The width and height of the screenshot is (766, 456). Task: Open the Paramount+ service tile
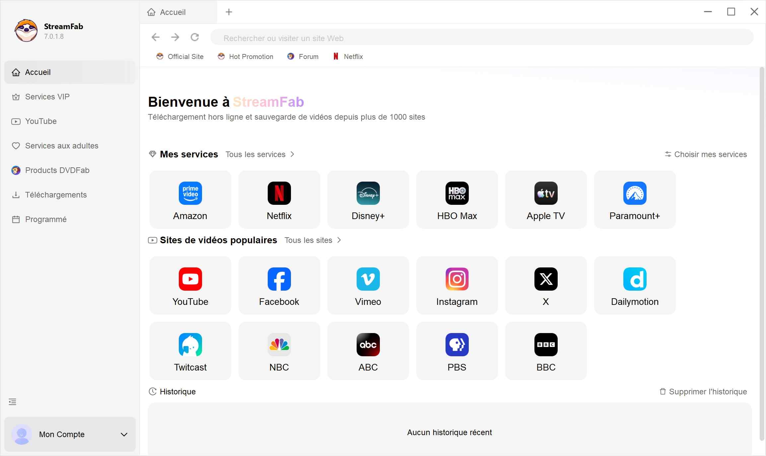(635, 199)
